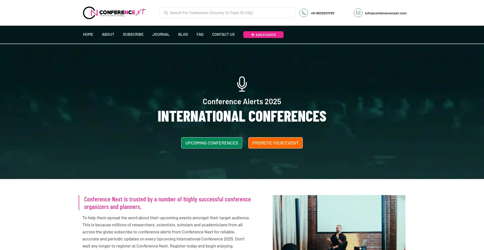This screenshot has height=250, width=484.
Task: Click the info@conferencenext.com email link
Action: (386, 13)
